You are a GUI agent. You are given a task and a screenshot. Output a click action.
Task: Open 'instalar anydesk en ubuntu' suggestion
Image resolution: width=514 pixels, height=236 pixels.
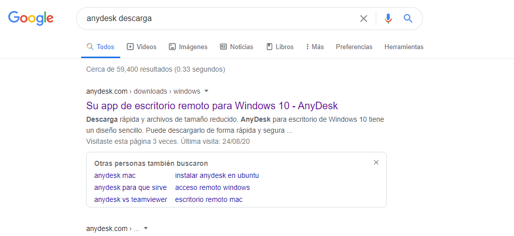[216, 175]
